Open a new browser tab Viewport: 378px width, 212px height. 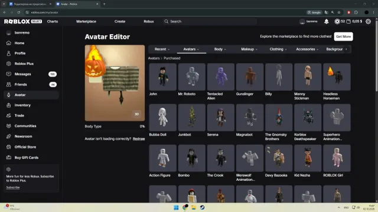(x=104, y=4)
